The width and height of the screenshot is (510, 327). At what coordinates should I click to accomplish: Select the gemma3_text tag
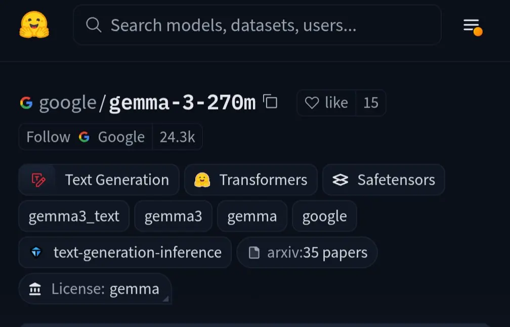point(74,216)
